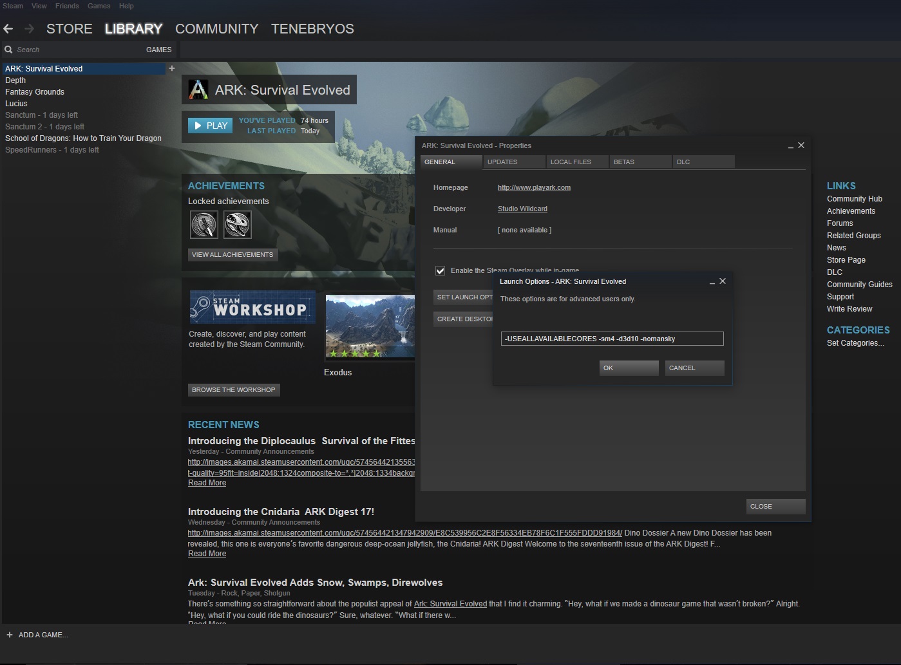Select School of Dragons in games list
The height and width of the screenshot is (665, 901).
[82, 138]
